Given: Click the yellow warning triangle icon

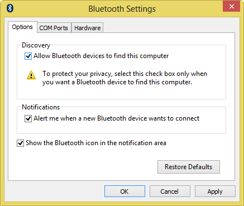Looking at the screenshot, I should [31, 75].
